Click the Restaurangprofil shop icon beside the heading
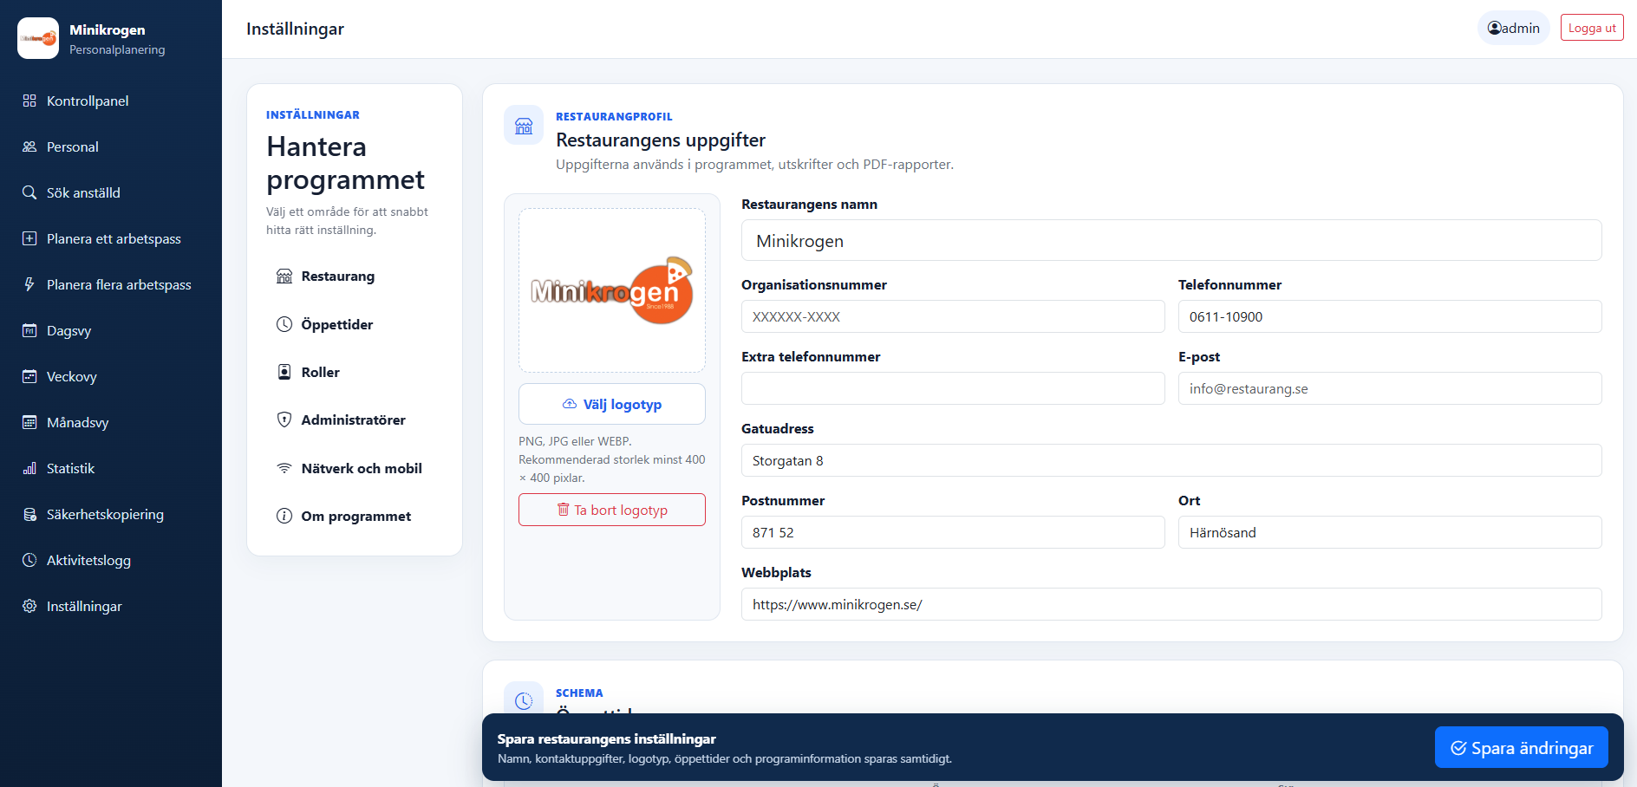 tap(524, 126)
